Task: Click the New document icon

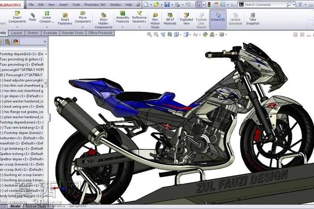Action: (x=146, y=4)
